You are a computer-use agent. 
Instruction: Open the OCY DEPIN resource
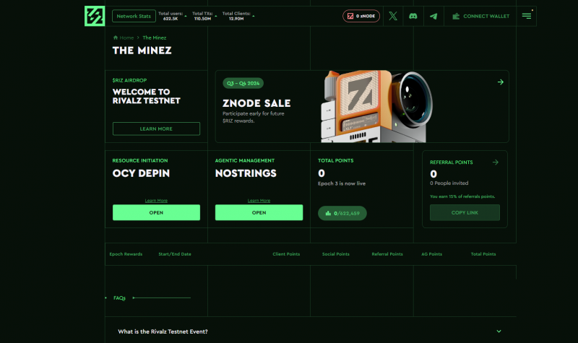156,212
